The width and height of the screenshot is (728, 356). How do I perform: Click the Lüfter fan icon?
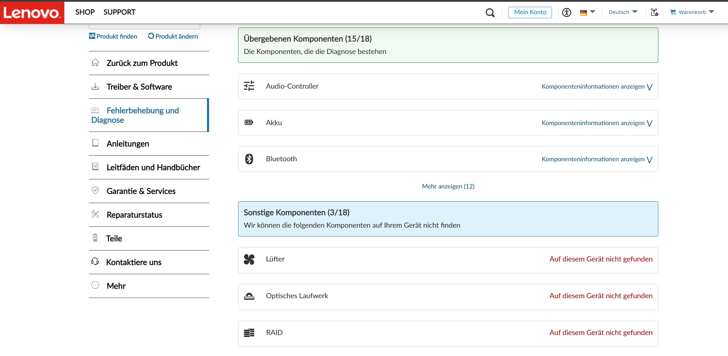point(249,259)
